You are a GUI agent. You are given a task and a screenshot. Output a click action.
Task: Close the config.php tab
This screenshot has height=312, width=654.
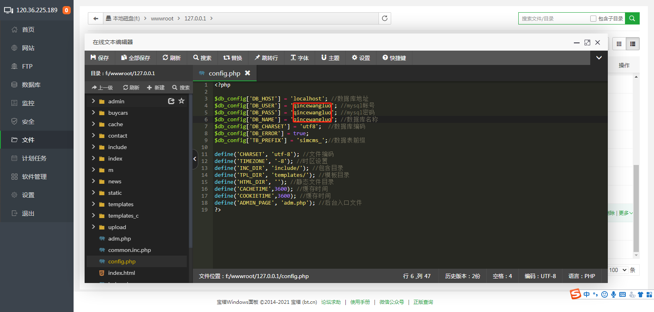(247, 73)
